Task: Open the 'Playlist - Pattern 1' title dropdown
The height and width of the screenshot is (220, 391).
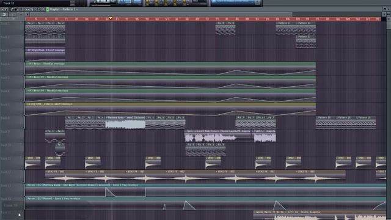Action: (x=64, y=9)
